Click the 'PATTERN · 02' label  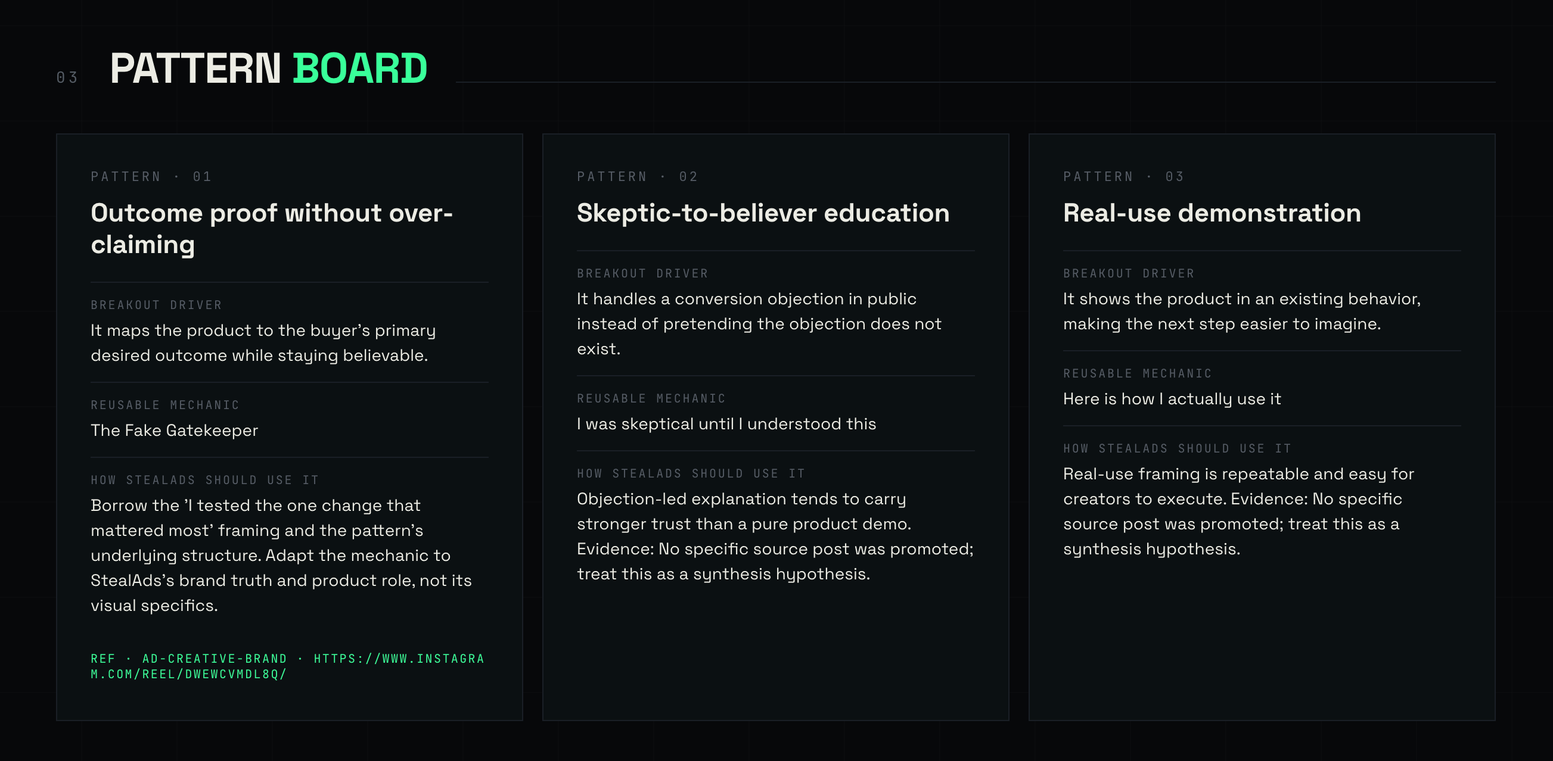tap(637, 176)
